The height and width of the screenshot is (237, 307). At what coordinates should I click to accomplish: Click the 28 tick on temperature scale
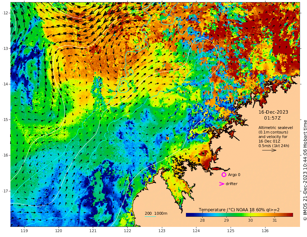click(x=202, y=220)
